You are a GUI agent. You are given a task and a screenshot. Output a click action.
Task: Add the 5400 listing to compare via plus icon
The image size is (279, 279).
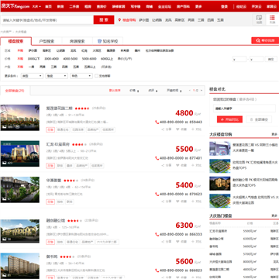point(193,201)
